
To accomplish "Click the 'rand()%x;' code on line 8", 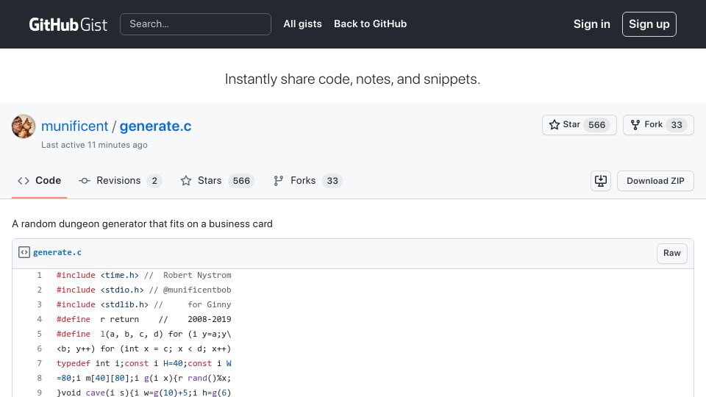I will (210, 378).
